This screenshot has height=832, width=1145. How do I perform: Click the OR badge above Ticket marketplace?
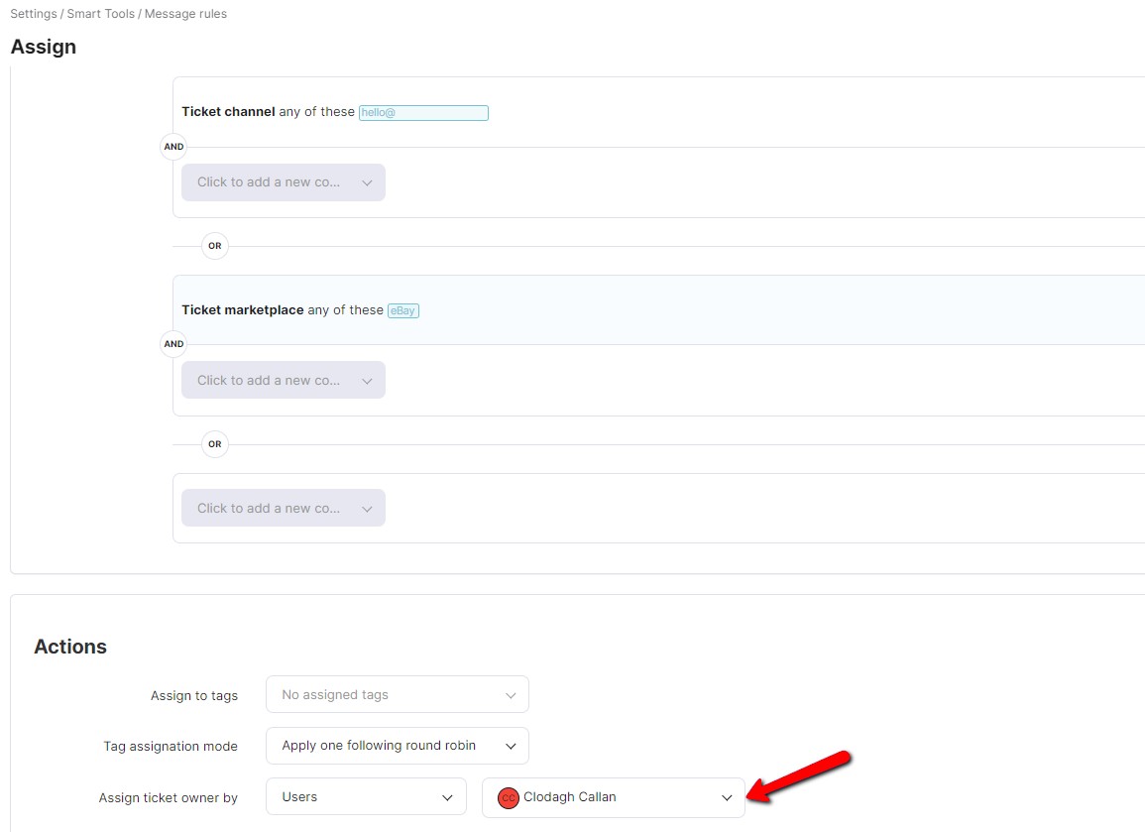pyautogui.click(x=215, y=246)
